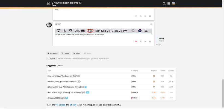Click the 15 / 15 timeline position

coord(161,39)
